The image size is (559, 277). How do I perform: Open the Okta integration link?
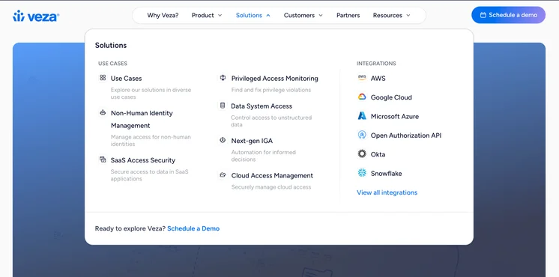pyautogui.click(x=378, y=154)
